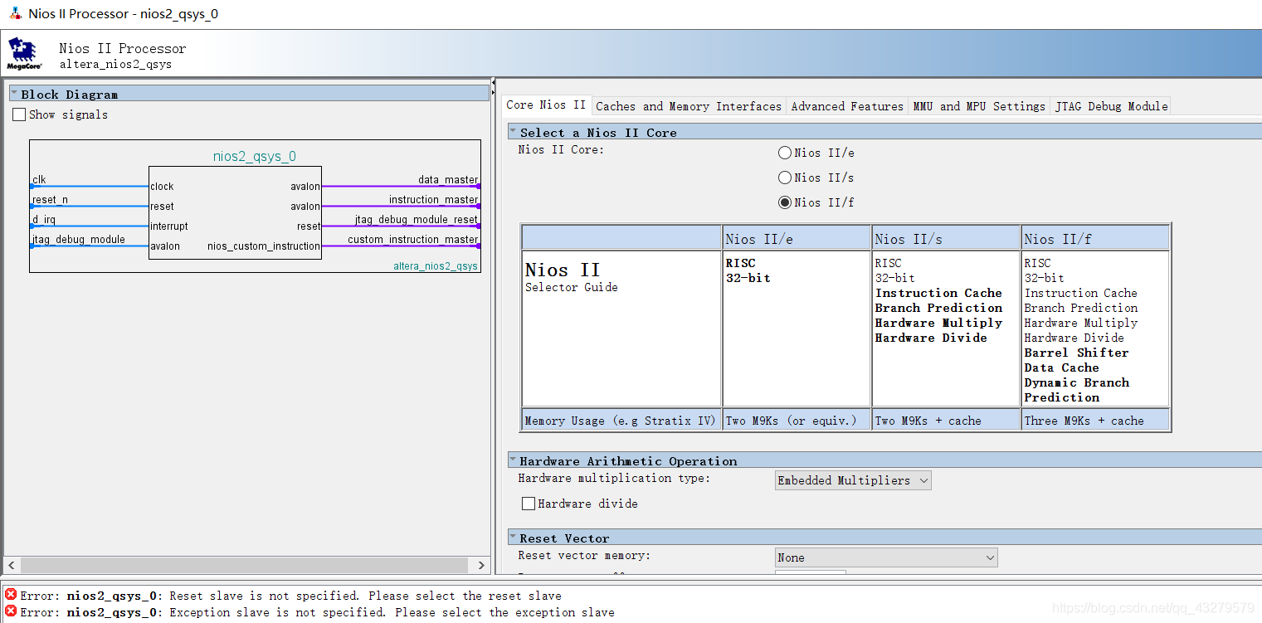Select the Nios II/s core radio button
1262x623 pixels.
784,178
